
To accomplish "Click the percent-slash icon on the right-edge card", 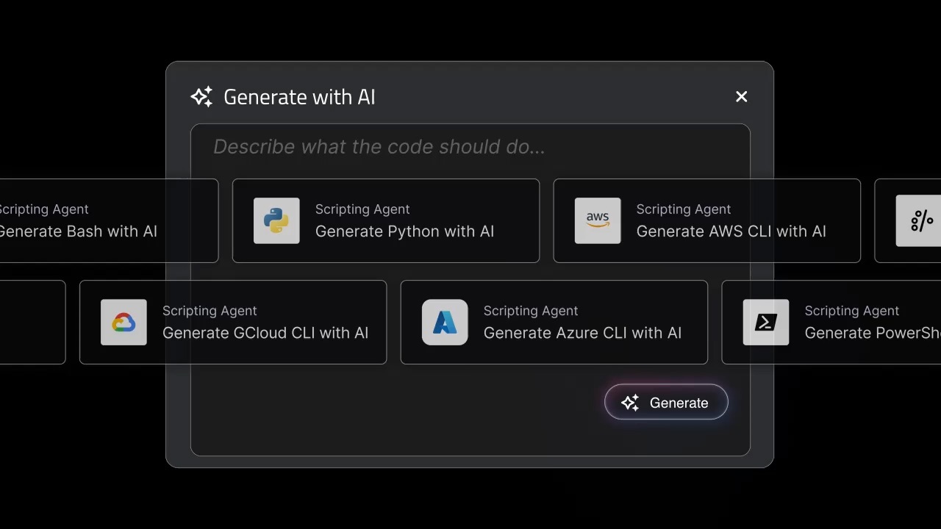I will click(919, 220).
